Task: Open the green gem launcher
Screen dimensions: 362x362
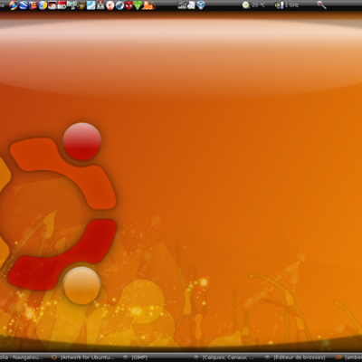Action: [138, 5]
